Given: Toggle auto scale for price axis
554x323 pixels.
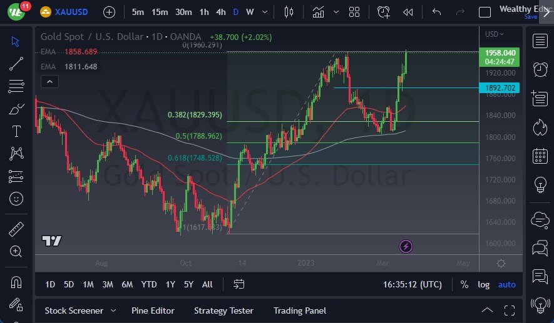Looking at the screenshot, I should (506, 284).
